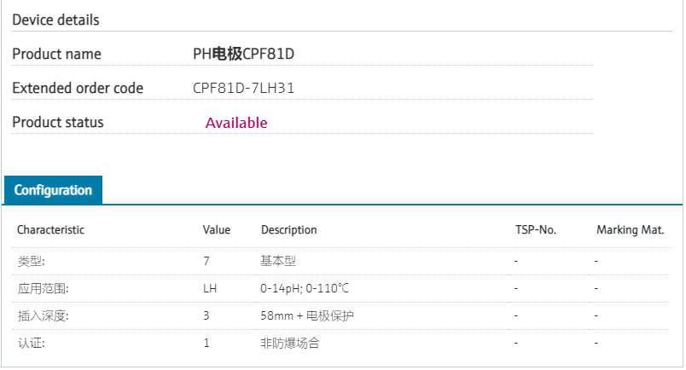Click the 58mm + 电极保护 description cell
This screenshot has height=370, width=686.
click(x=307, y=315)
